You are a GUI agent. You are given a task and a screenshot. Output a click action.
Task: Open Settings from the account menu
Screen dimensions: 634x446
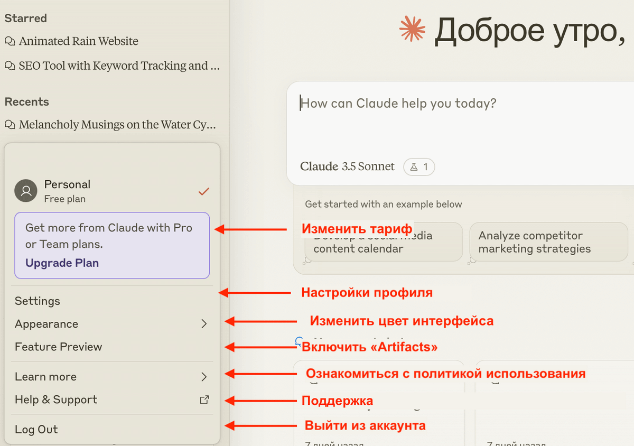112,301
